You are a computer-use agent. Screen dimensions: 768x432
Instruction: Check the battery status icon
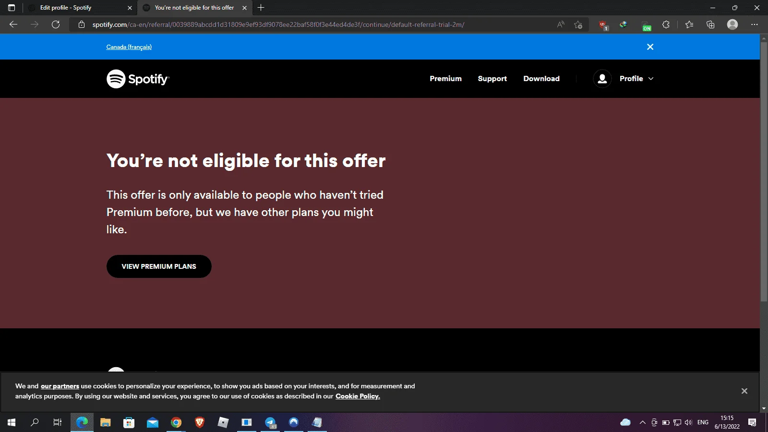(666, 422)
